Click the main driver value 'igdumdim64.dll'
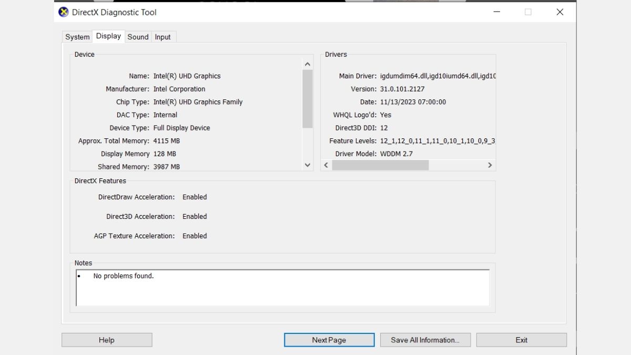This screenshot has width=631, height=355. click(403, 76)
